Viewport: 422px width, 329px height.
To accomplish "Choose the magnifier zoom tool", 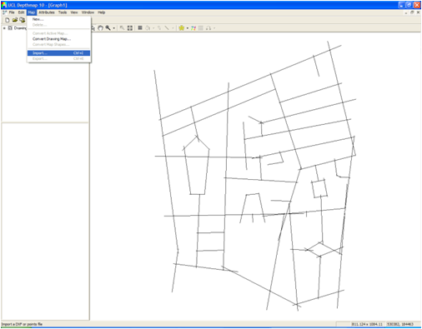I will (x=108, y=28).
